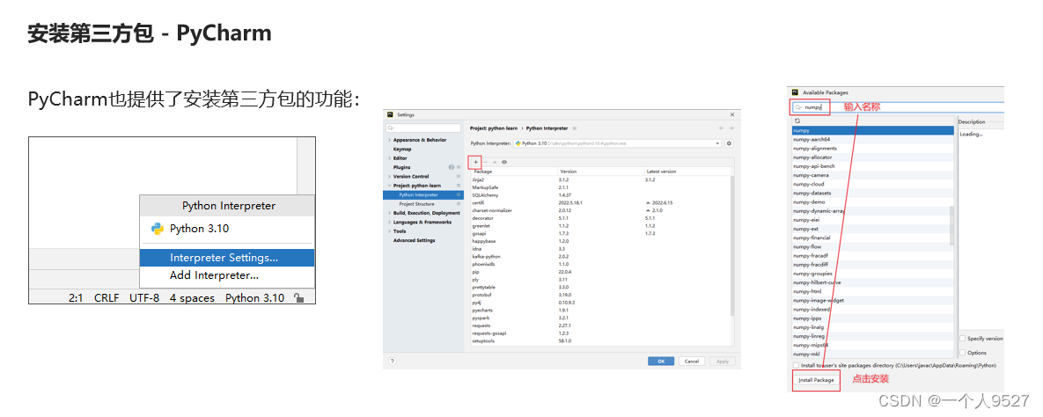Select the requests-gssapi package row
The height and width of the screenshot is (417, 1043).
[600, 333]
